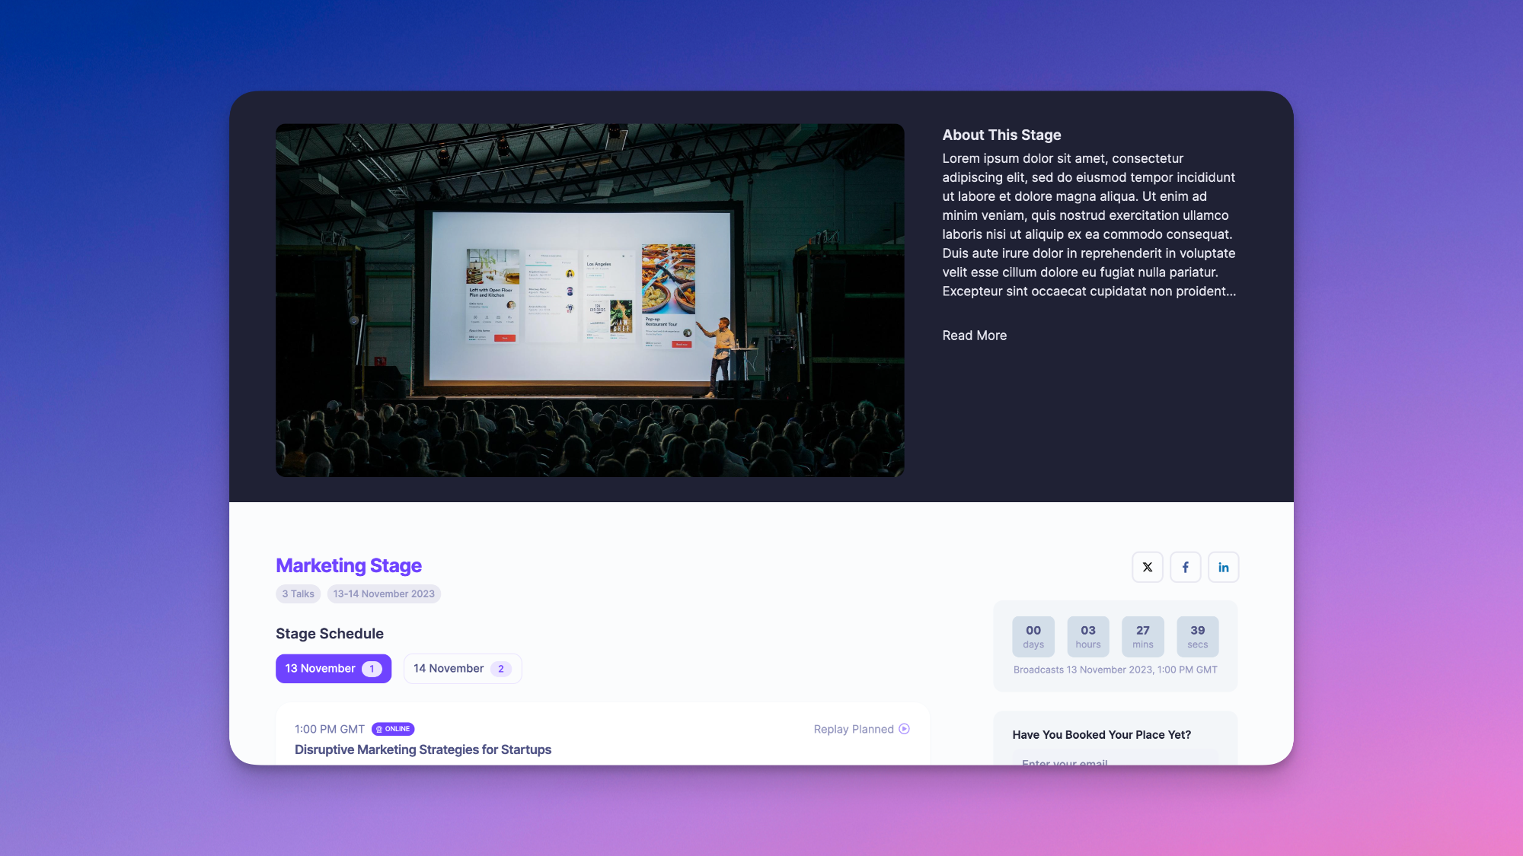Click the Broadcasts 13 November 2023 text
The width and height of the screenshot is (1523, 856).
pyautogui.click(x=1115, y=670)
